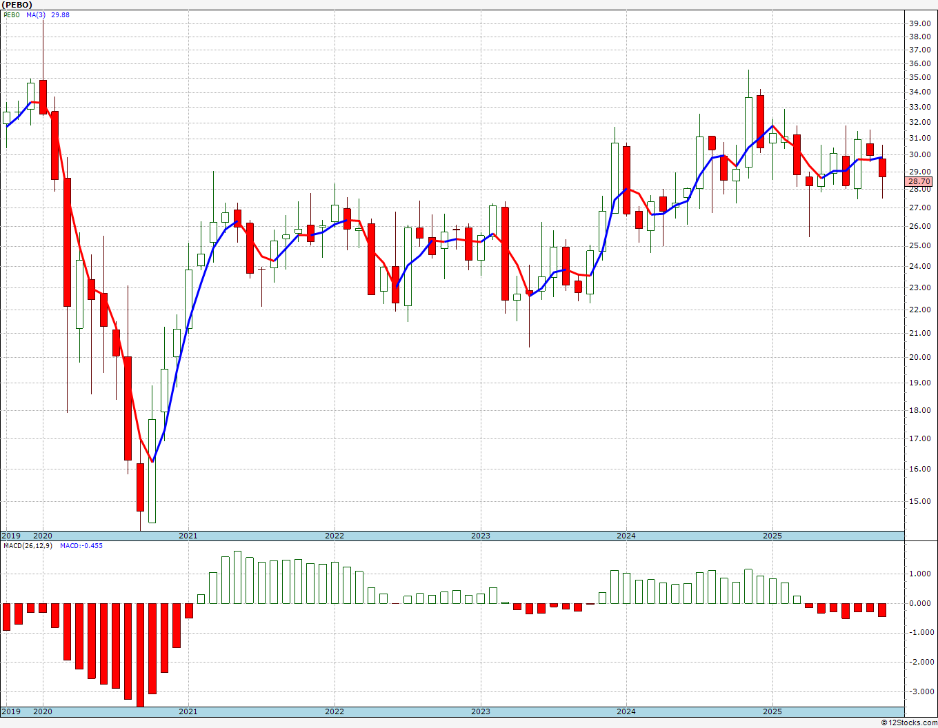Click the 33.00 price axis label
This screenshot has height=728, width=938.
(919, 107)
